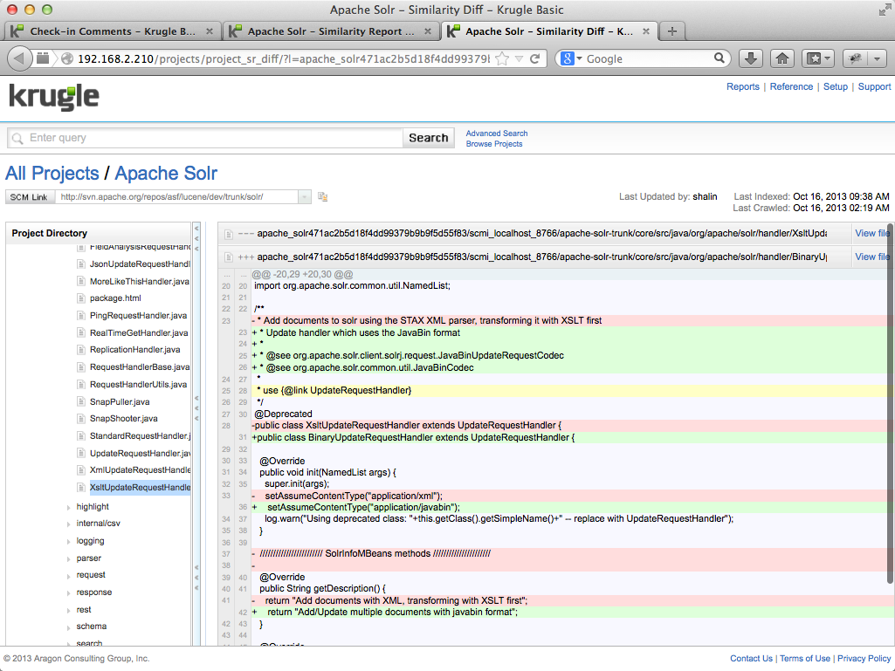
Task: Open the Reference menu link
Action: coord(791,86)
